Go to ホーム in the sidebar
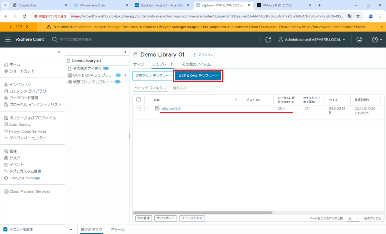This screenshot has height=234, width=386. [12, 64]
